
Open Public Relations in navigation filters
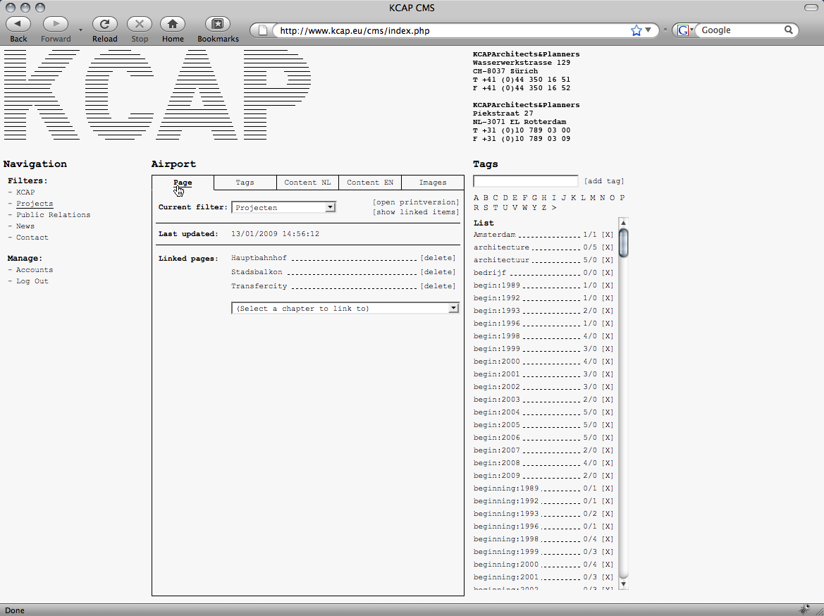pos(53,215)
